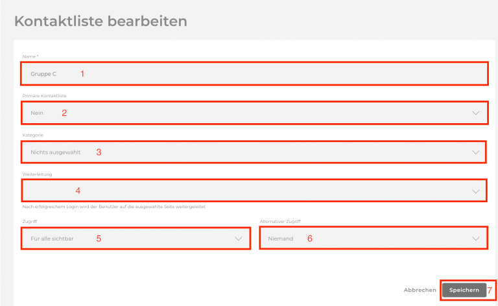498x306 pixels.
Task: Click the Name input field containing Gruppe C
Action: click(253, 74)
